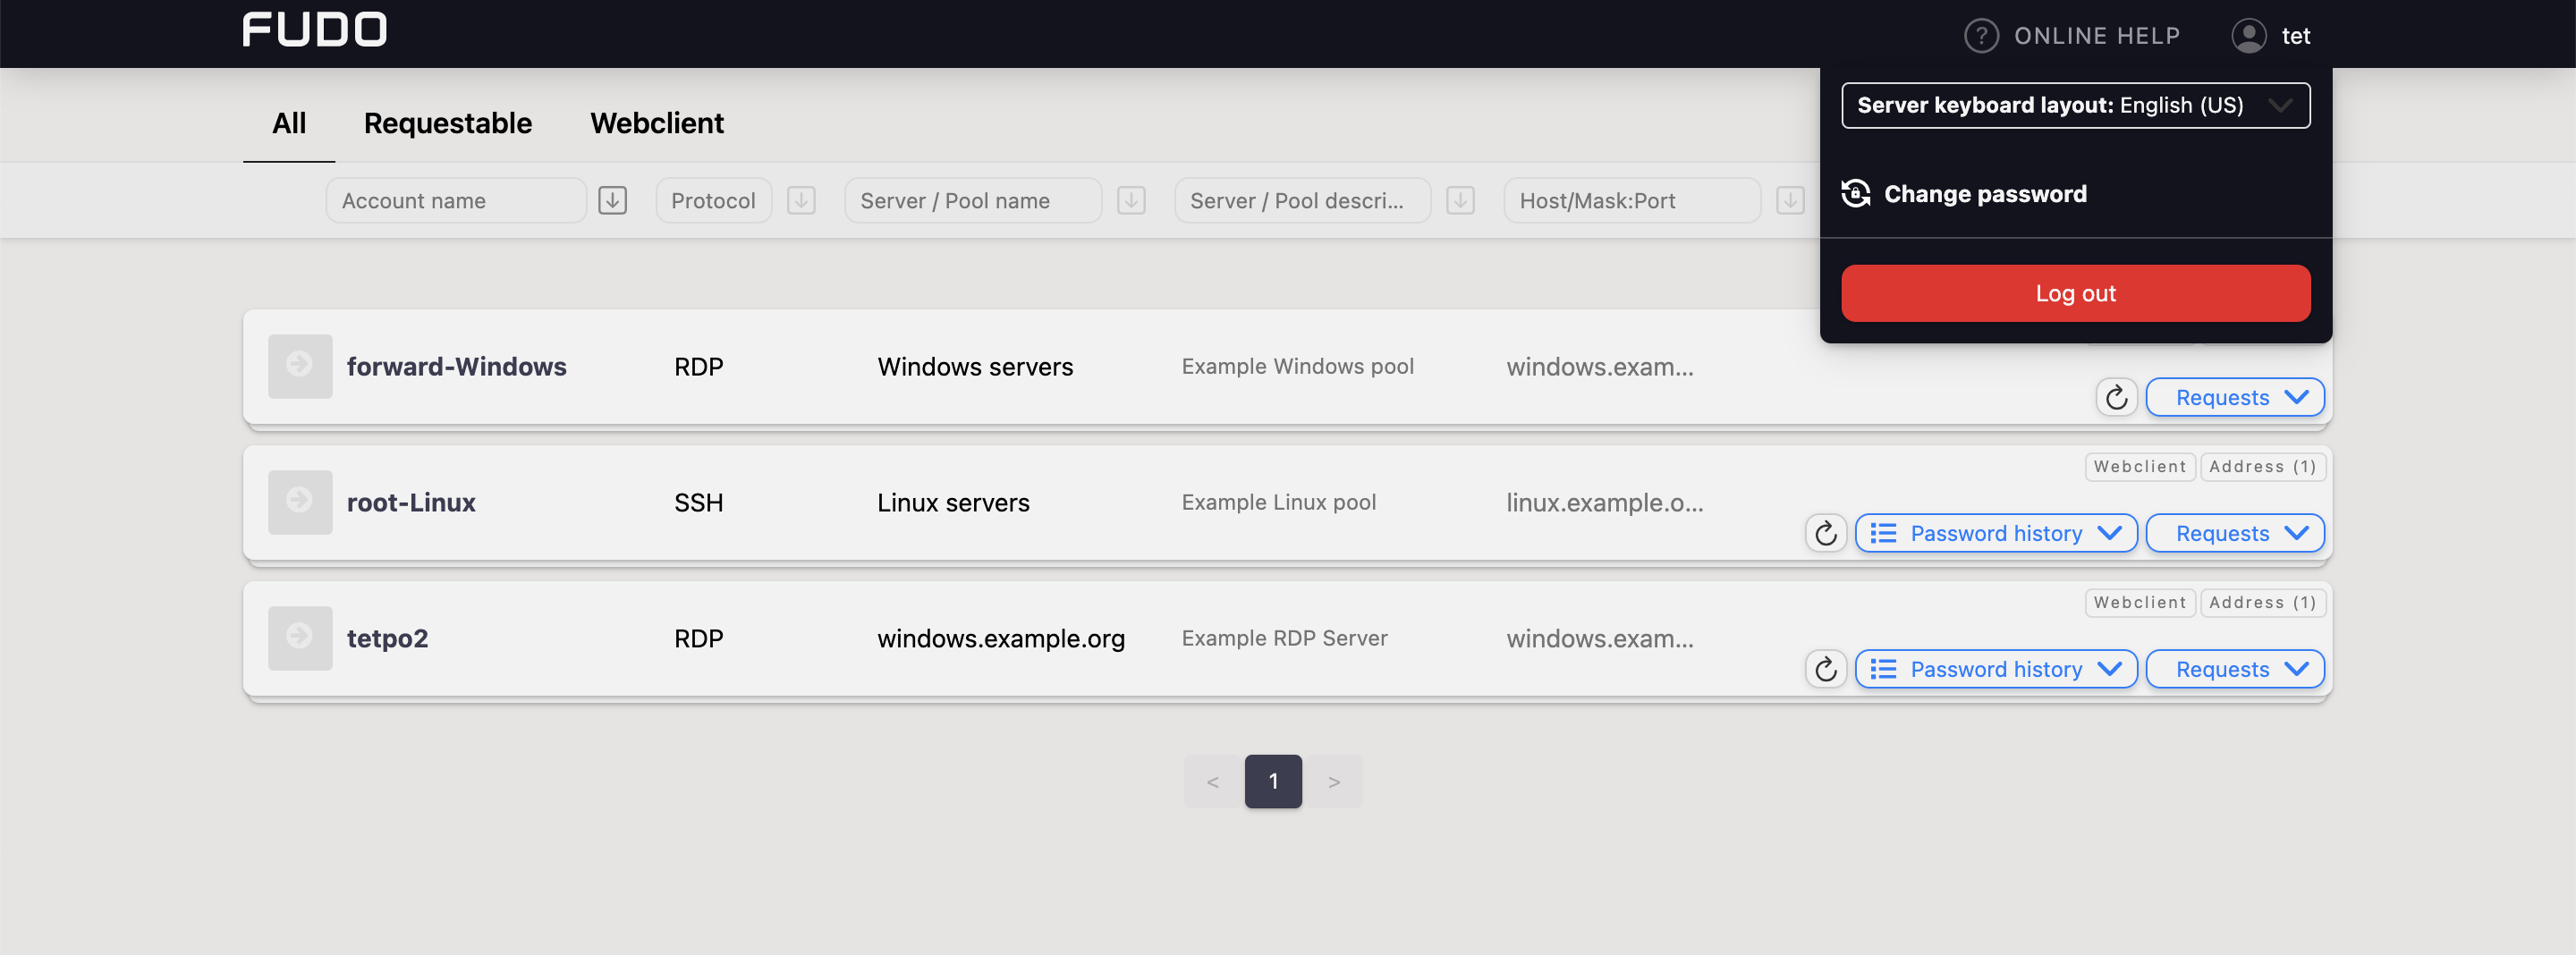Image resolution: width=2576 pixels, height=955 pixels.
Task: Click the Password history list icon for tetpo2
Action: (1884, 669)
